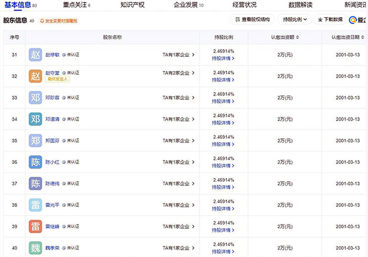Click the 赵 avatar icon in row 31
This screenshot has height=257, width=368.
[x=35, y=55]
